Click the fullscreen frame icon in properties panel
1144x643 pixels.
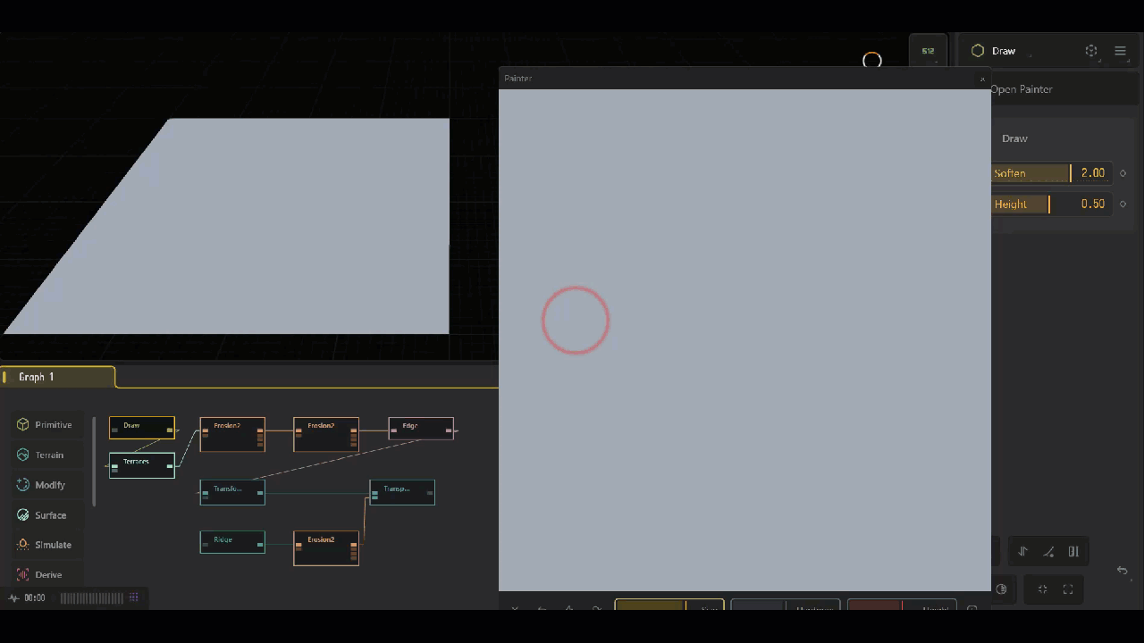click(x=1067, y=589)
